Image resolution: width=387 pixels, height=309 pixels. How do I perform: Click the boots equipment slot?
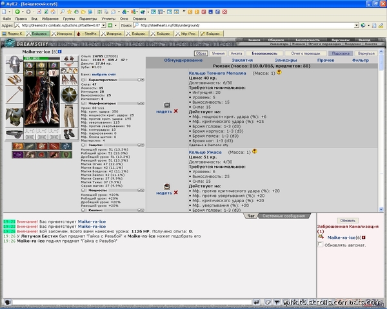pos(69,135)
